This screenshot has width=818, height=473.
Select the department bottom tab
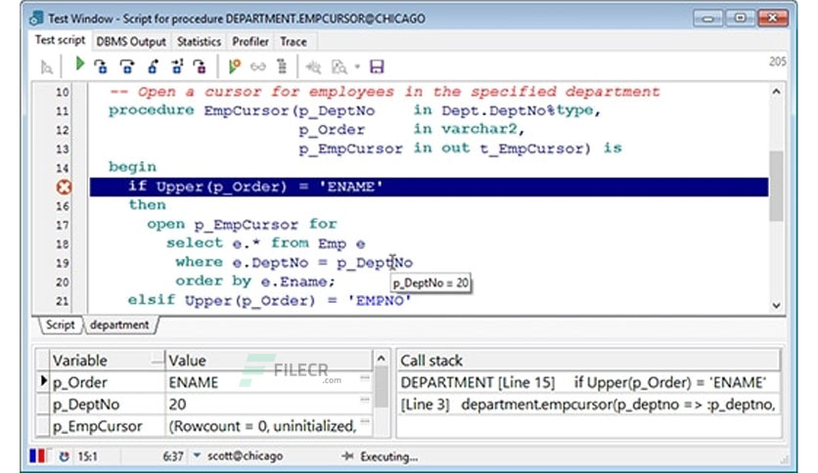(x=119, y=324)
